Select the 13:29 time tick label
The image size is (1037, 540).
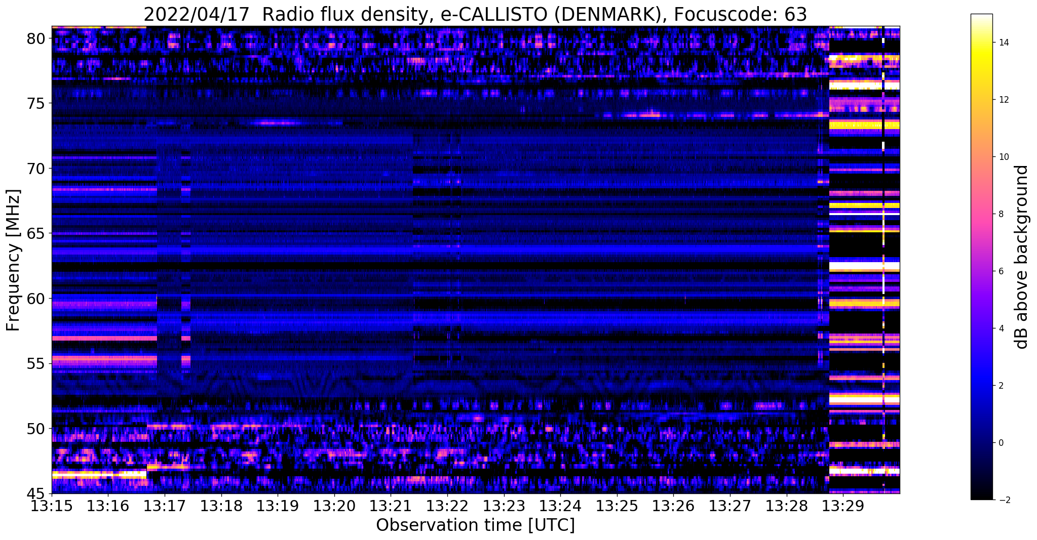click(843, 506)
